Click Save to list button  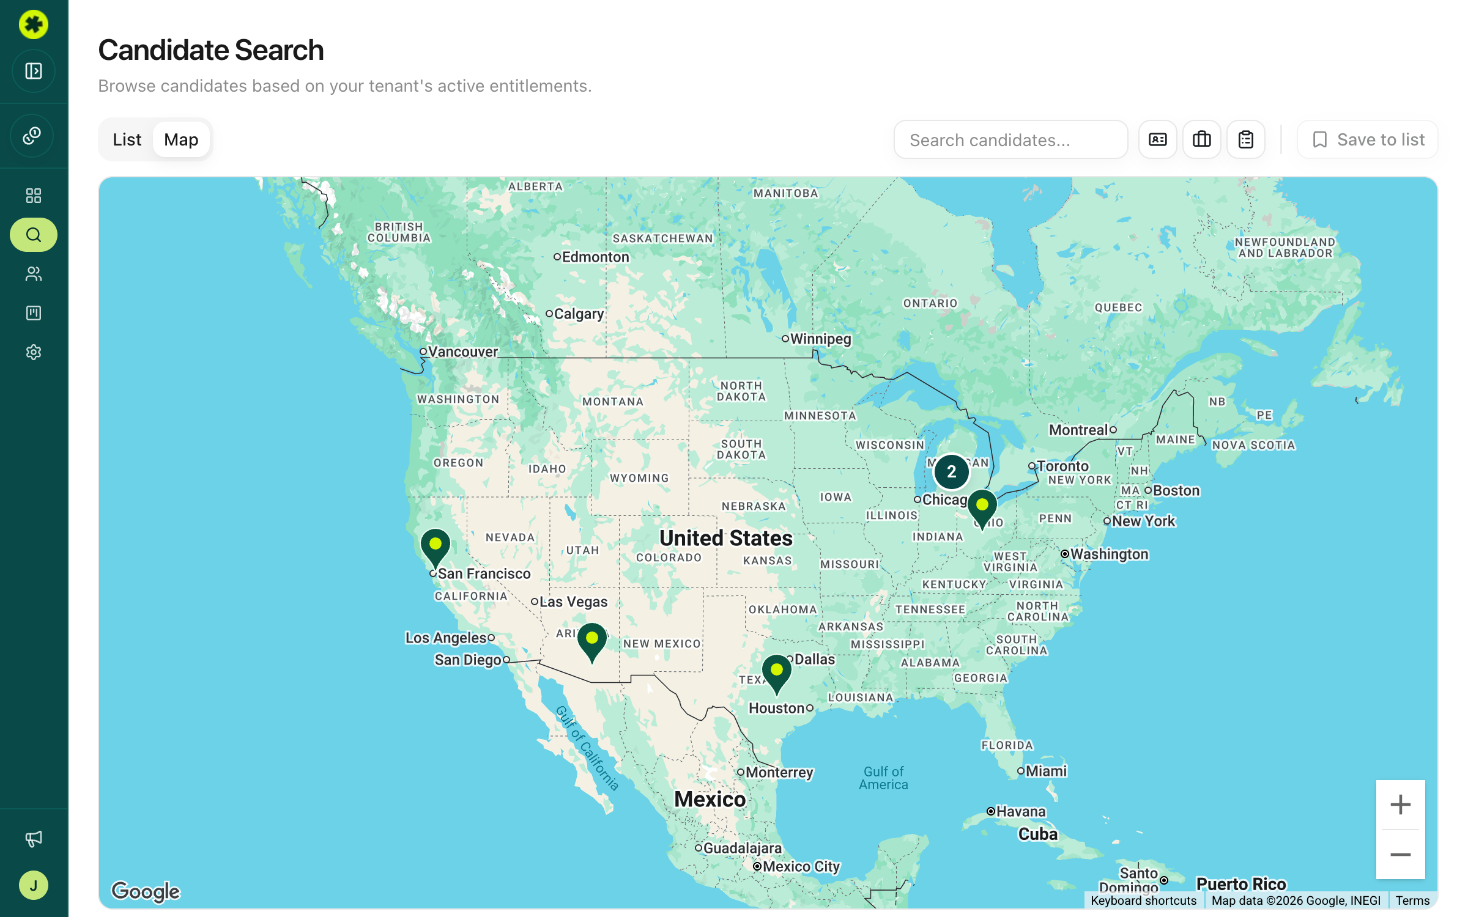(x=1368, y=140)
